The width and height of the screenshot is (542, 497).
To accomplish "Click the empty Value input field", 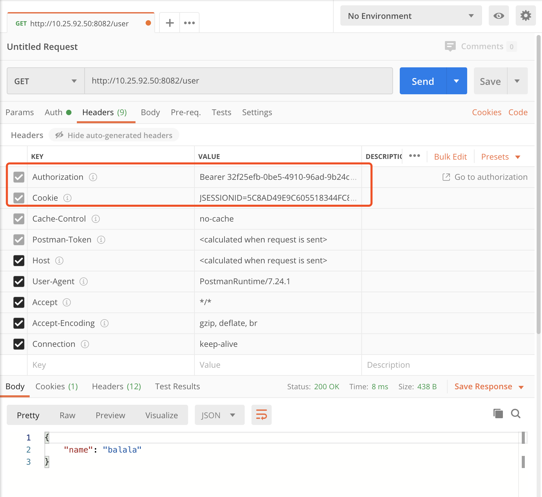I will click(x=278, y=365).
